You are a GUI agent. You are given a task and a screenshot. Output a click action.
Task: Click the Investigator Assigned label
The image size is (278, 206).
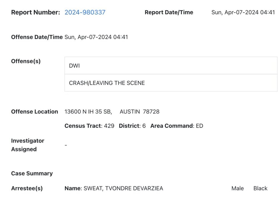click(x=28, y=145)
